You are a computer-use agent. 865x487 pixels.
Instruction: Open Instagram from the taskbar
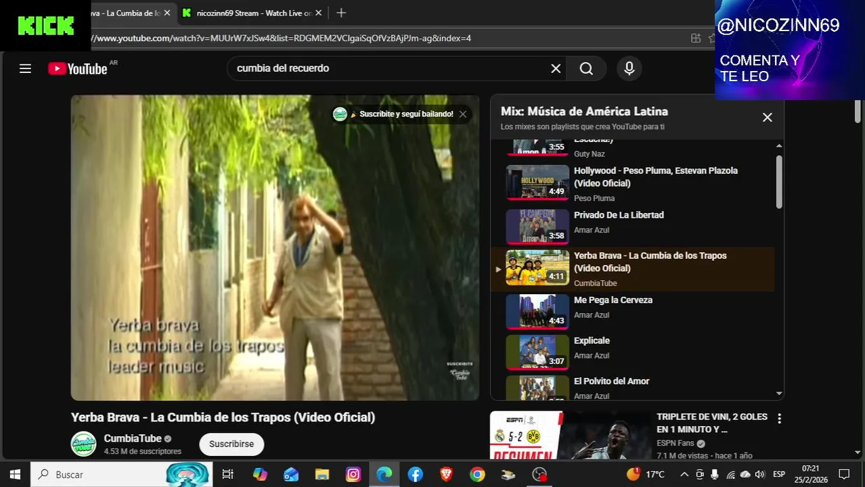point(353,474)
